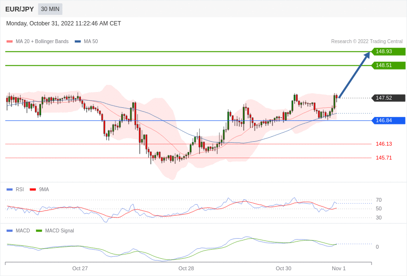Click the 147.52 current price tag
The image size is (407, 276).
pyautogui.click(x=389, y=98)
